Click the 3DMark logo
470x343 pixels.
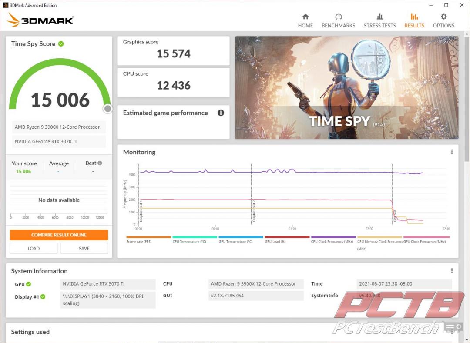(40, 20)
